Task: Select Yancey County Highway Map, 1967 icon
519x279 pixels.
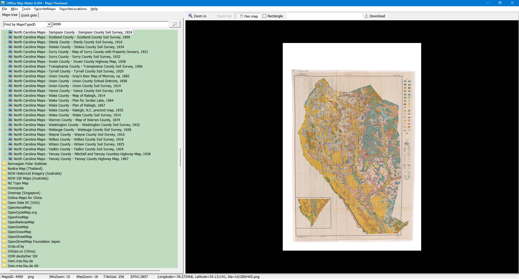Action: pos(10,159)
